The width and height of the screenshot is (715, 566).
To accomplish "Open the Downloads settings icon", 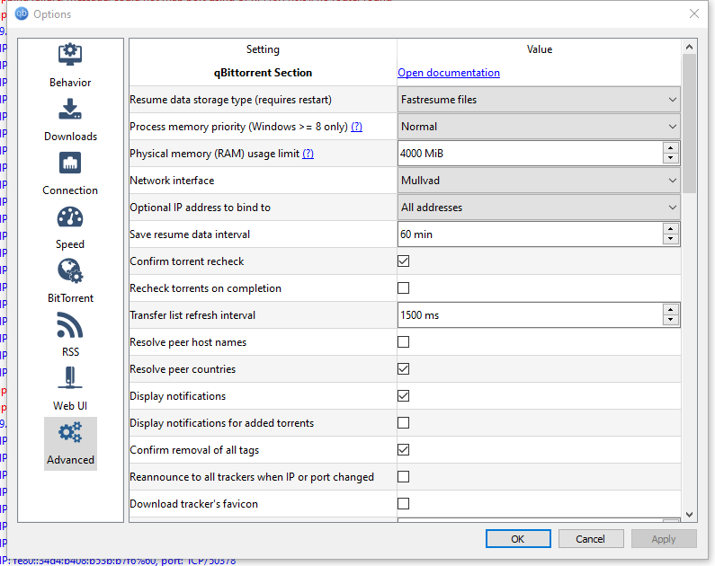I will pos(70,109).
